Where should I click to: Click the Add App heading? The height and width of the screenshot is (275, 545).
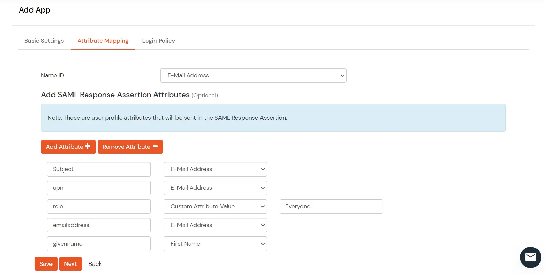point(35,10)
